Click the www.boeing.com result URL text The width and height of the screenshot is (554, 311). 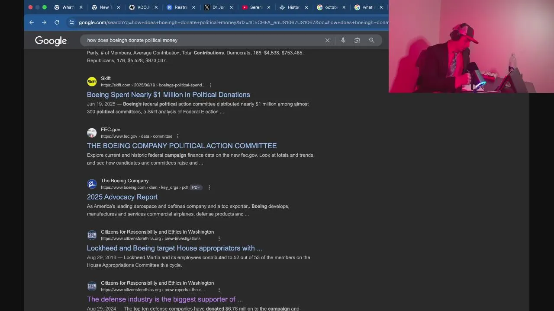tap(144, 187)
